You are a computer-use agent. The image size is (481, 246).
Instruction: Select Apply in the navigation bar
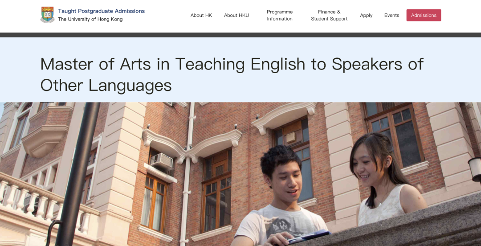[x=366, y=16]
